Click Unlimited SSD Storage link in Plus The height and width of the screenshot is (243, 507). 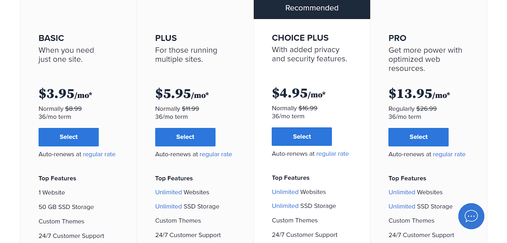(x=169, y=207)
